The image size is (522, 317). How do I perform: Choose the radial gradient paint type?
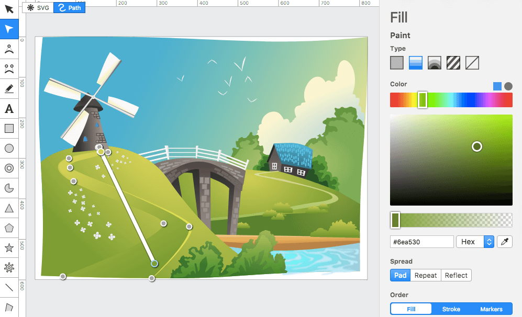[434, 62]
